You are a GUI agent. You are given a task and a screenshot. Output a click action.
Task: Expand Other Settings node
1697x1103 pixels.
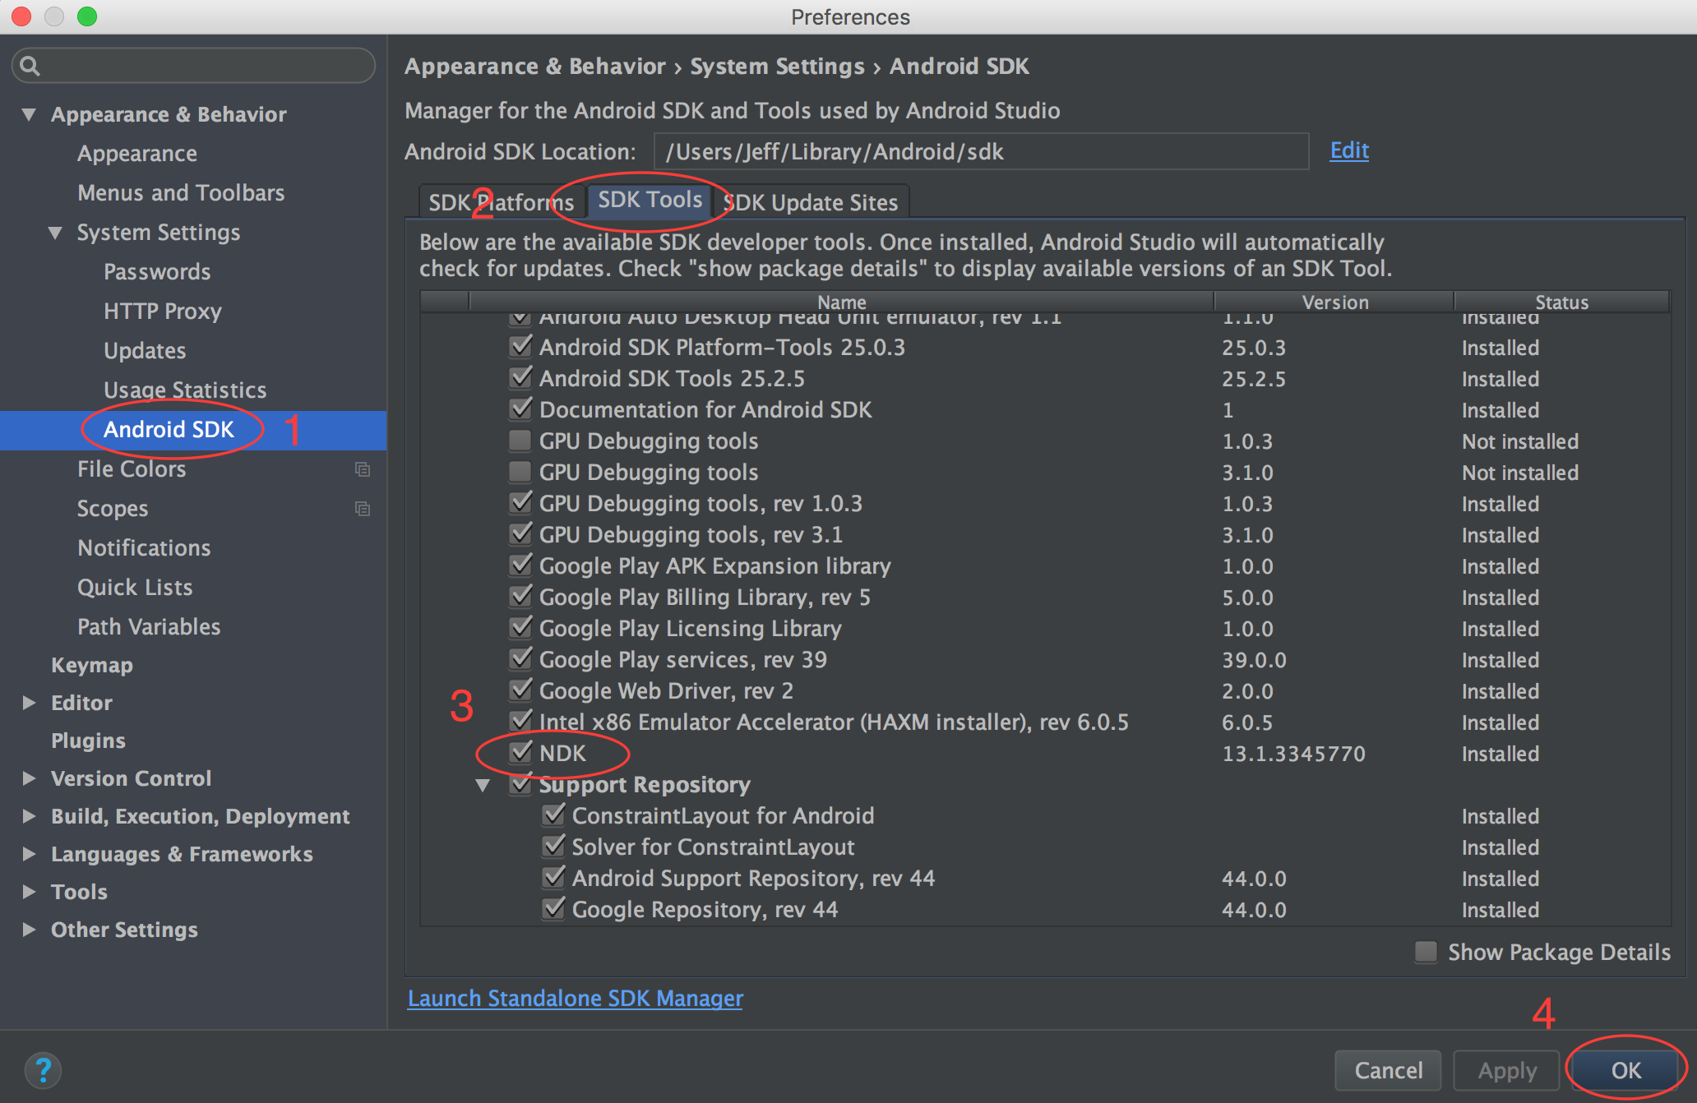(x=30, y=930)
